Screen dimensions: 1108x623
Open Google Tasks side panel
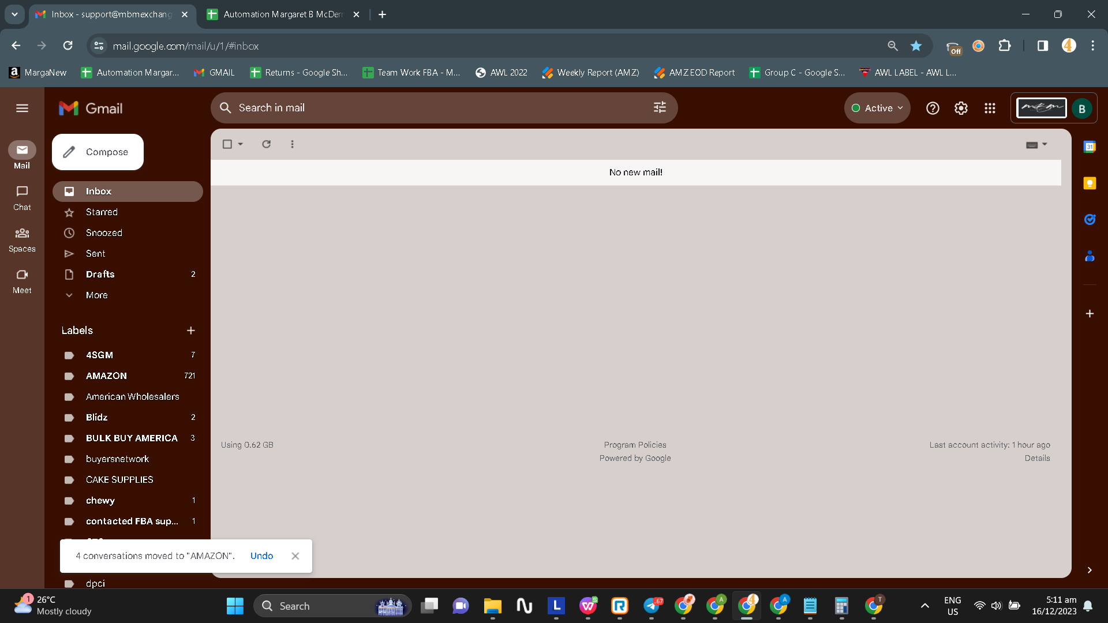tap(1090, 220)
